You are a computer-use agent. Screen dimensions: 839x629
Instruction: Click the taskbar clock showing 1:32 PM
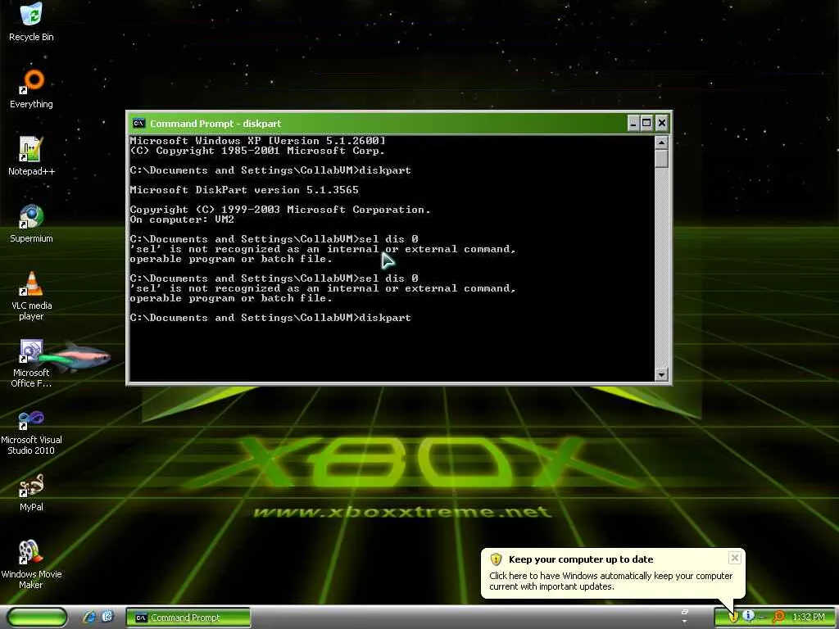click(x=809, y=618)
